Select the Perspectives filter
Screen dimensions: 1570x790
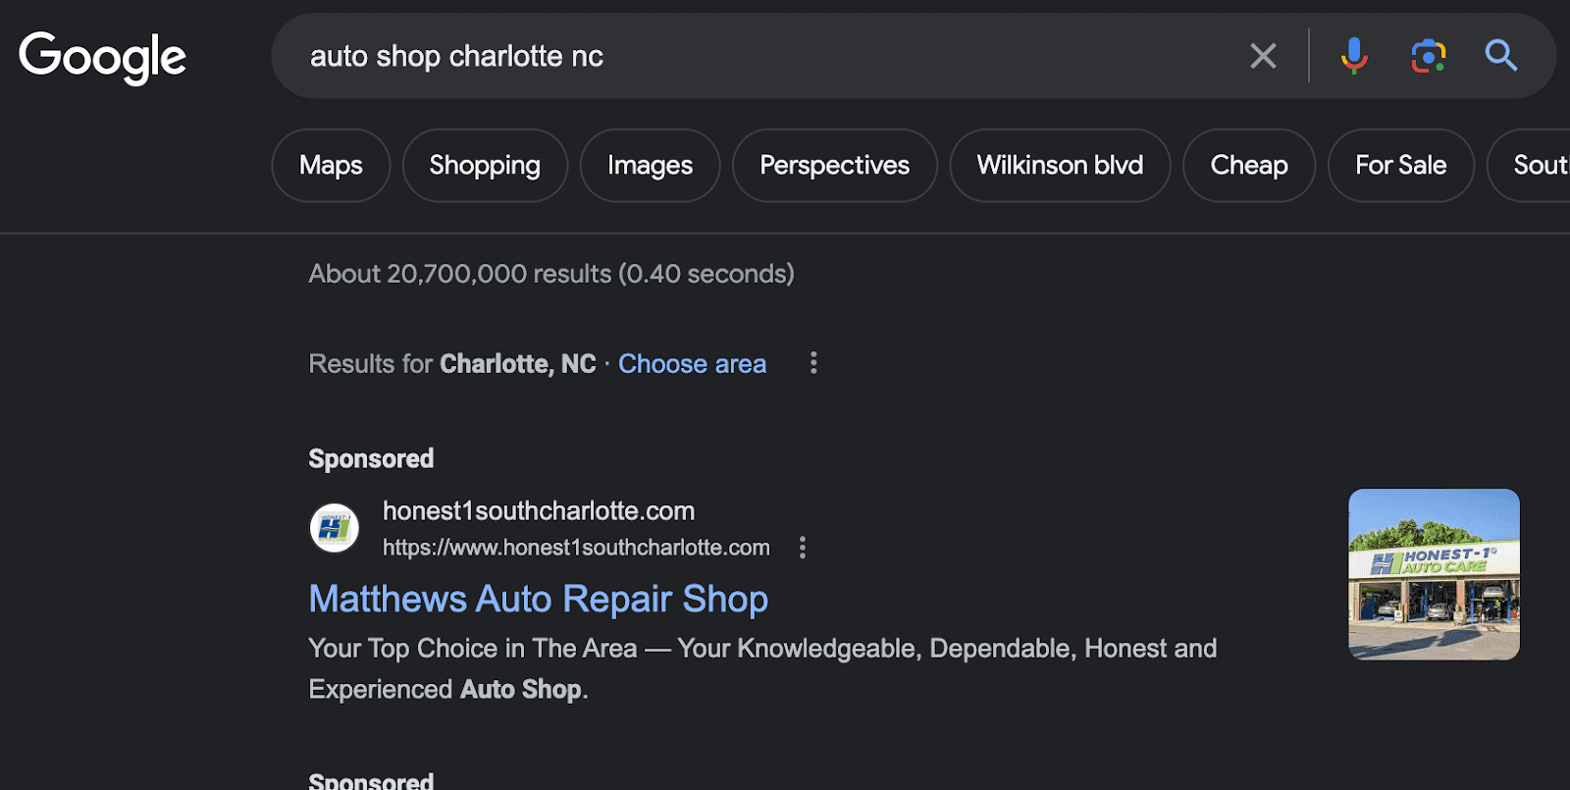[834, 165]
